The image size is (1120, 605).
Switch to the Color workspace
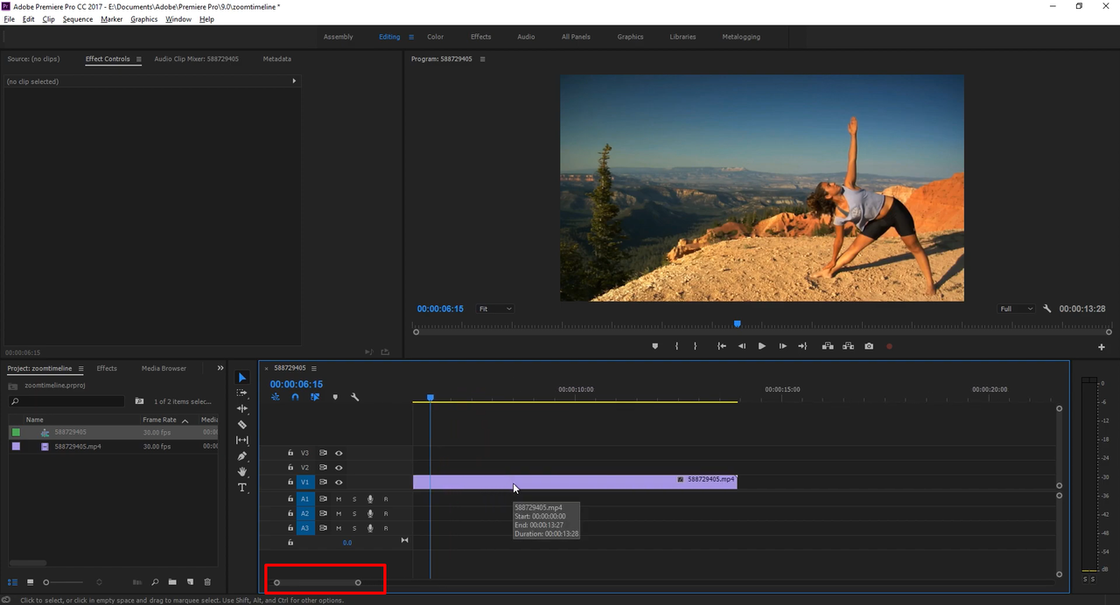(x=435, y=37)
